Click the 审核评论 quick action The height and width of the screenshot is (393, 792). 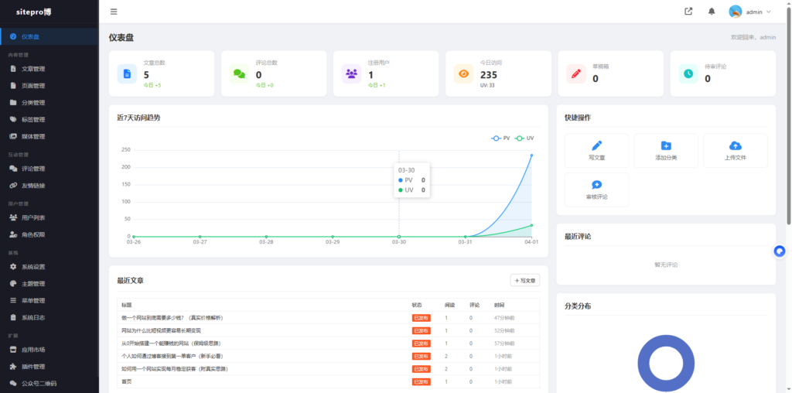tap(596, 190)
